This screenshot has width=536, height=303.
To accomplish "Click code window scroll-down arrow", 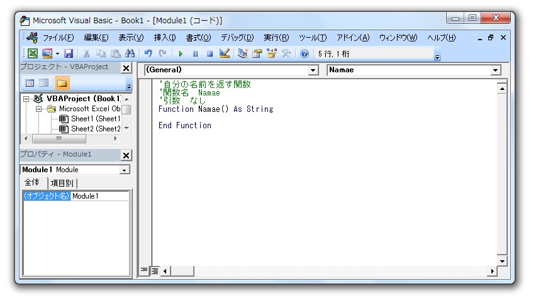I will coord(502,262).
